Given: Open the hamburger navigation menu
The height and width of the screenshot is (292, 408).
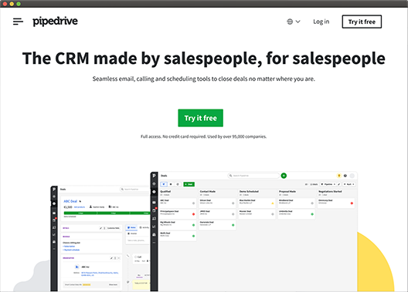Looking at the screenshot, I should tap(18, 22).
